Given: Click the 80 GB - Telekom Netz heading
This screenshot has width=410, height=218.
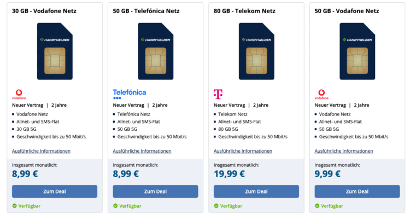Looking at the screenshot, I should [x=244, y=11].
